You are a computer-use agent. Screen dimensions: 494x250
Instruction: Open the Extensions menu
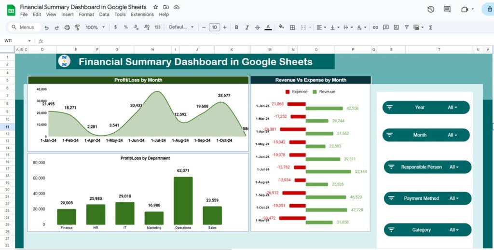(142, 14)
